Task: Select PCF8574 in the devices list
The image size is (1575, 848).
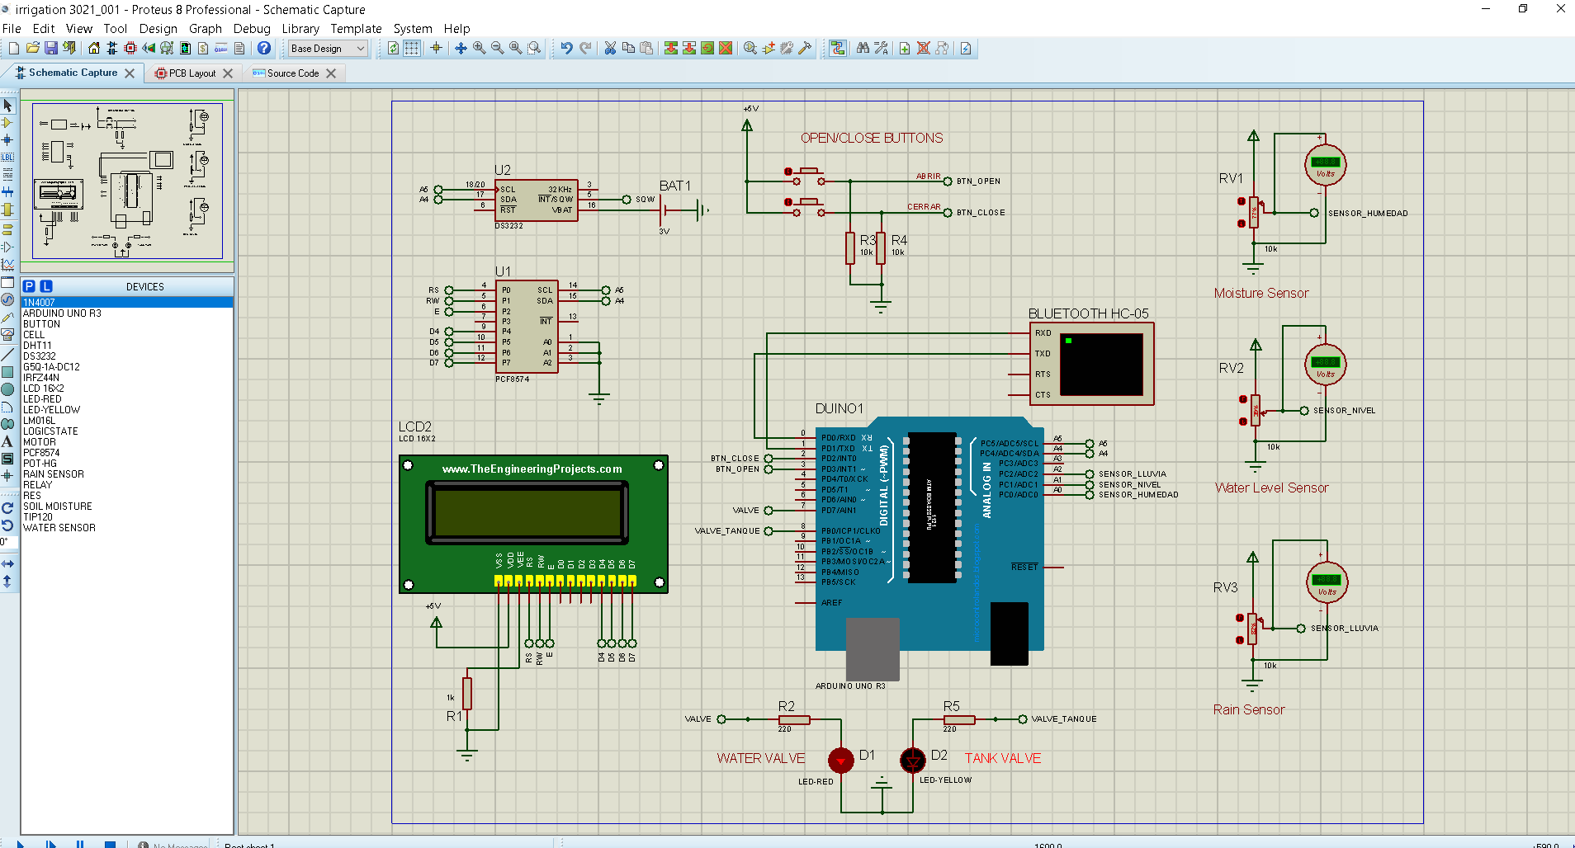Action: pyautogui.click(x=127, y=453)
